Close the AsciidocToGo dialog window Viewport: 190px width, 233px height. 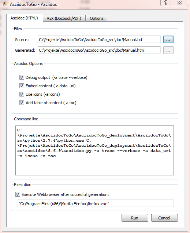click(x=179, y=3)
